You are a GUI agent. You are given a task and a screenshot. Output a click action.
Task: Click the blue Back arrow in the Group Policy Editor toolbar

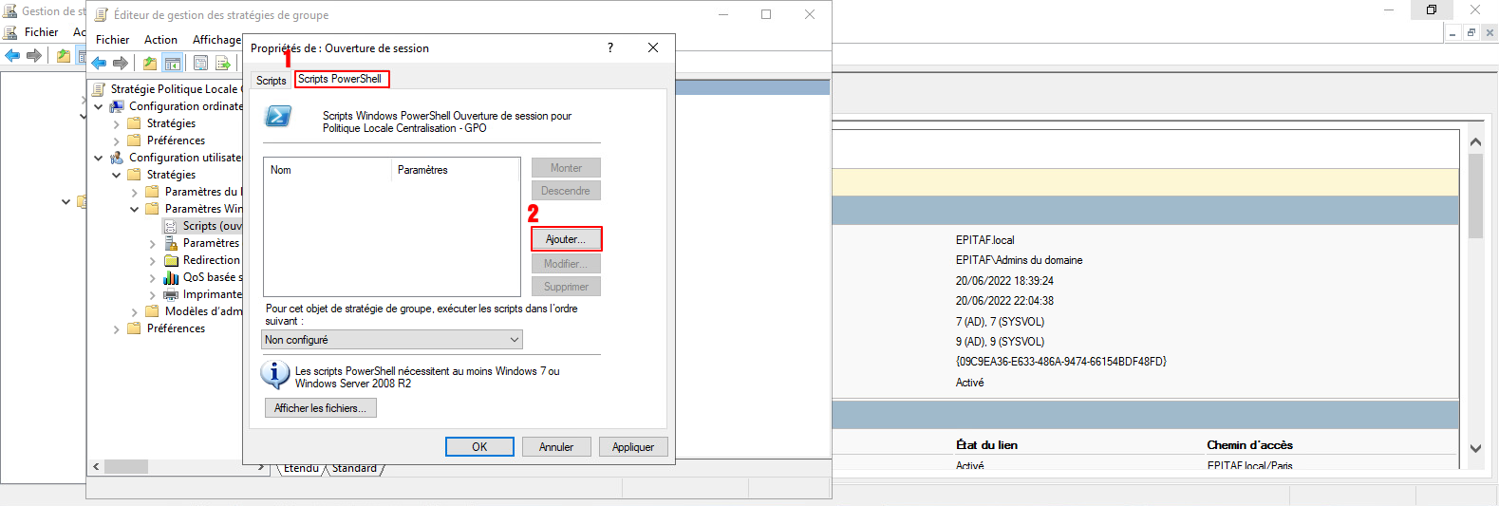coord(99,64)
